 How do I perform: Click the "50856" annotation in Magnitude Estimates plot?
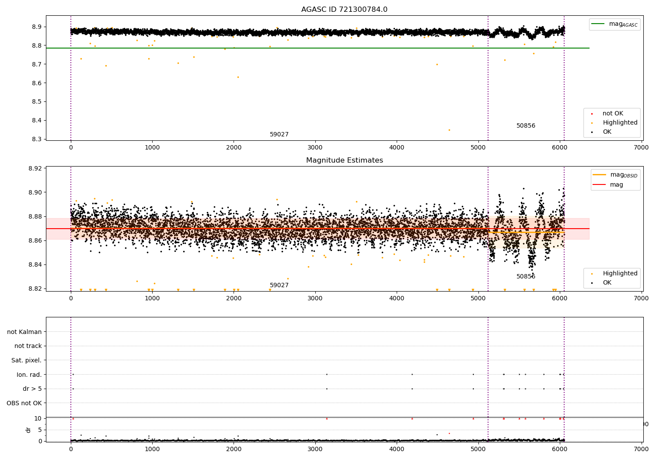pyautogui.click(x=526, y=277)
